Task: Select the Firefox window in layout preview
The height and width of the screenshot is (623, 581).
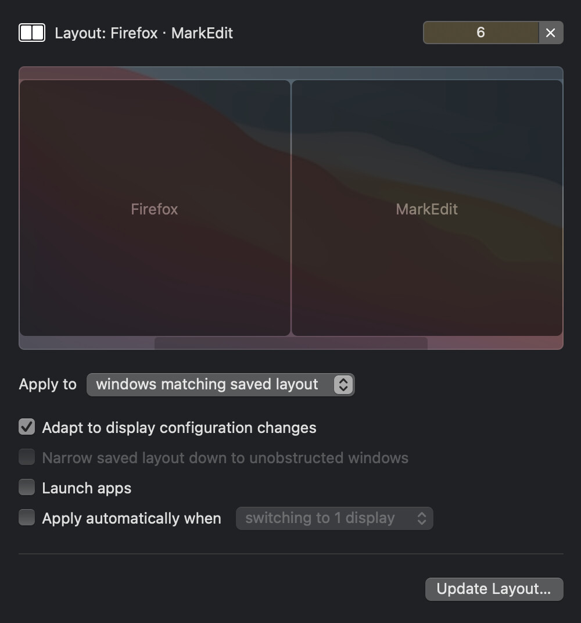Action: (155, 209)
